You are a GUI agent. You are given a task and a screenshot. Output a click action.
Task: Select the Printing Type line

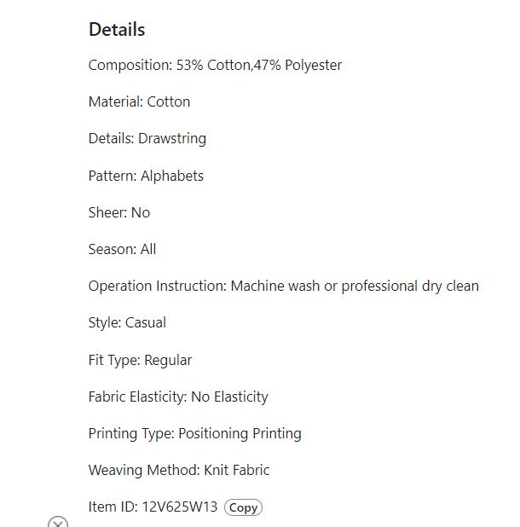pyautogui.click(x=194, y=433)
